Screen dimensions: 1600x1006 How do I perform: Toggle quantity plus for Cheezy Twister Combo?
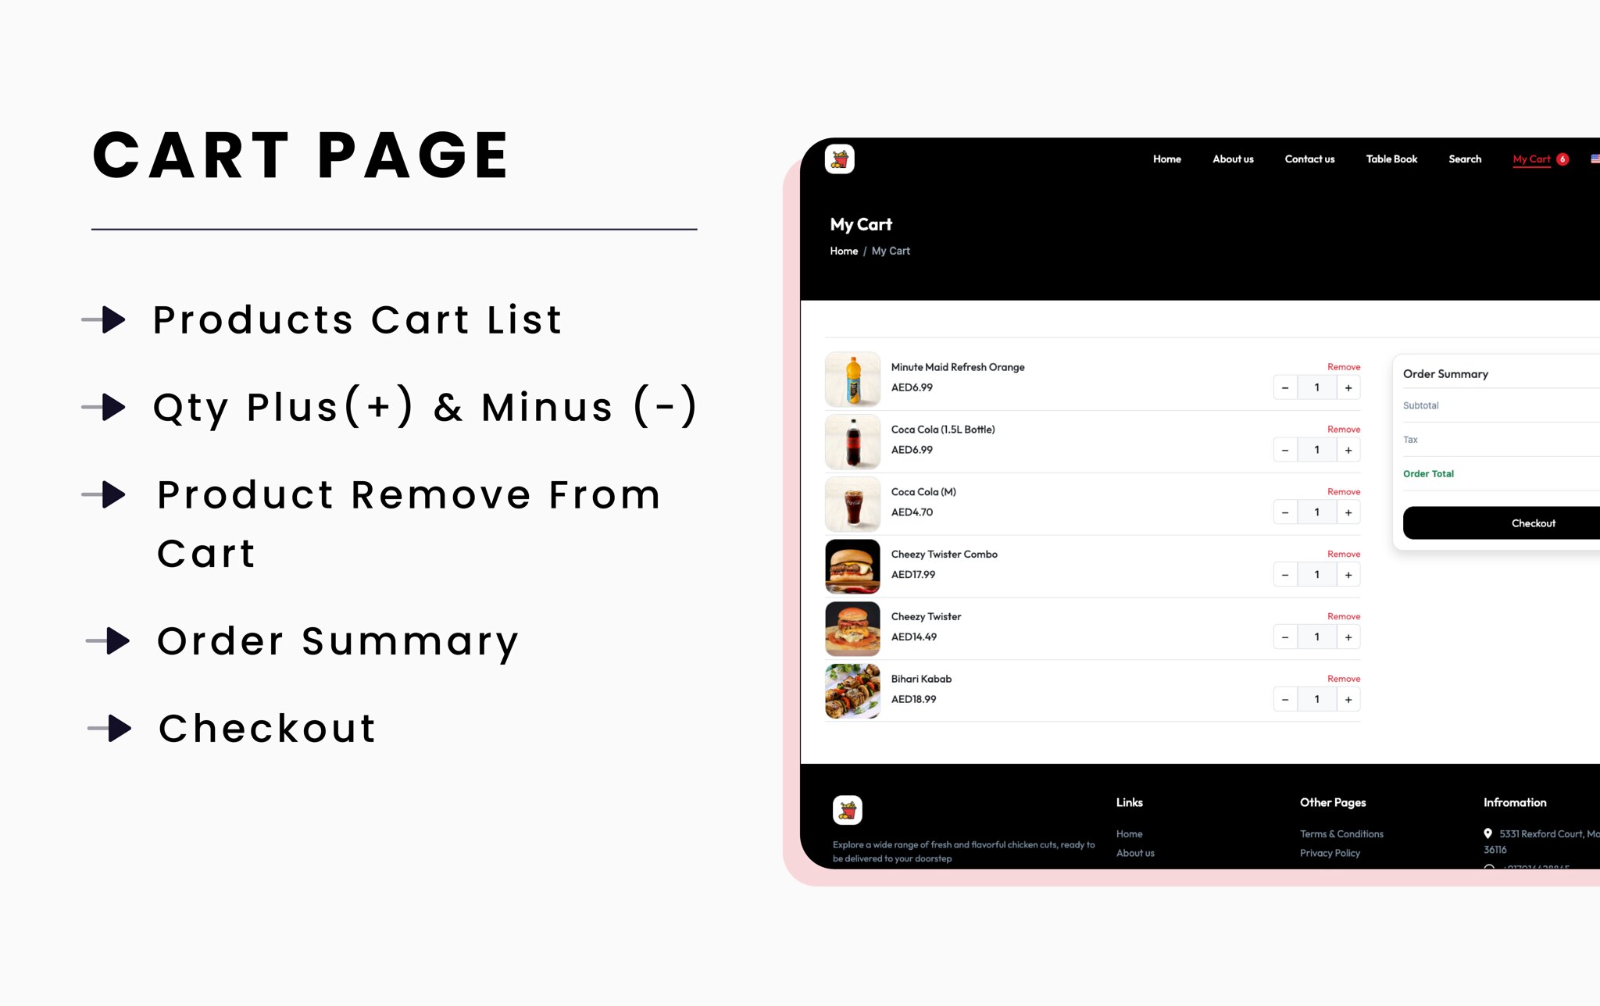[x=1348, y=575]
